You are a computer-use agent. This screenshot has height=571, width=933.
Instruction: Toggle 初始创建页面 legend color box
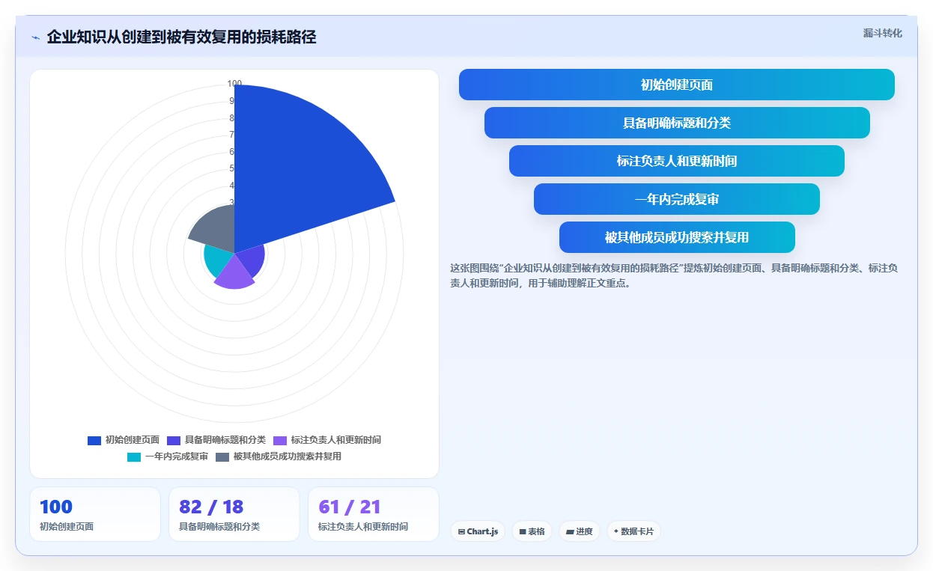click(94, 440)
